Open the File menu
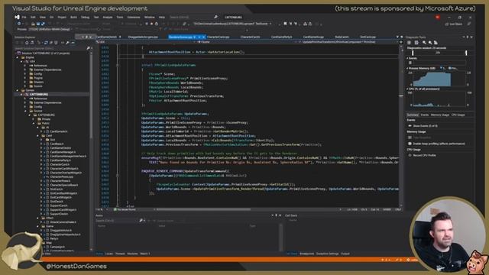This screenshot has width=489, height=275. click(24, 17)
